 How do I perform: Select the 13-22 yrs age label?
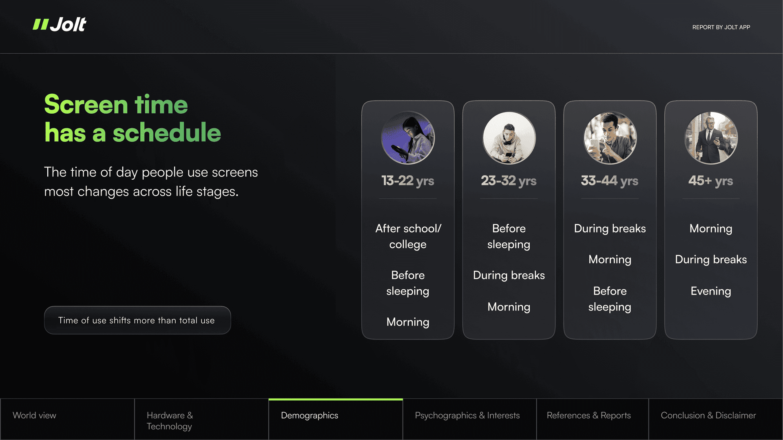tap(408, 180)
